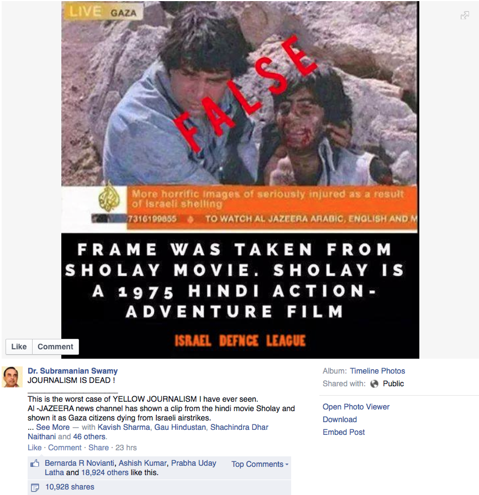Viewport: 479px width, 495px height.
Task: Click the Comment button on the photo
Action: coord(55,347)
